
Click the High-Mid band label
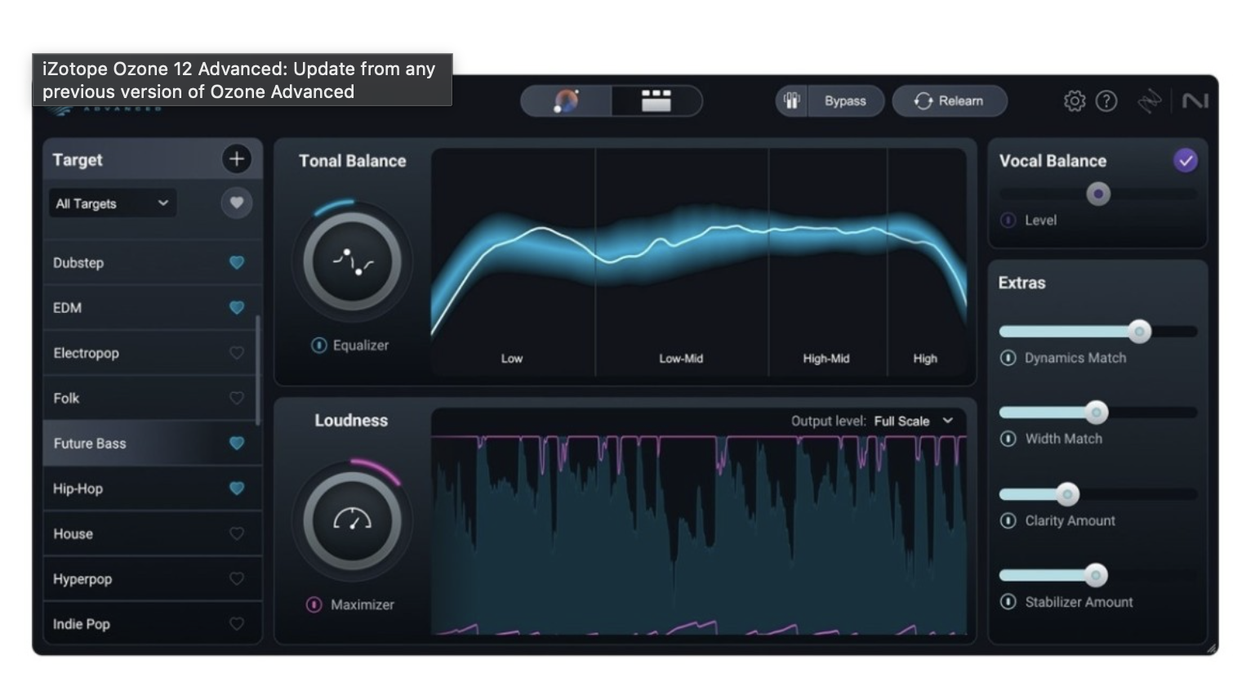[x=826, y=359]
